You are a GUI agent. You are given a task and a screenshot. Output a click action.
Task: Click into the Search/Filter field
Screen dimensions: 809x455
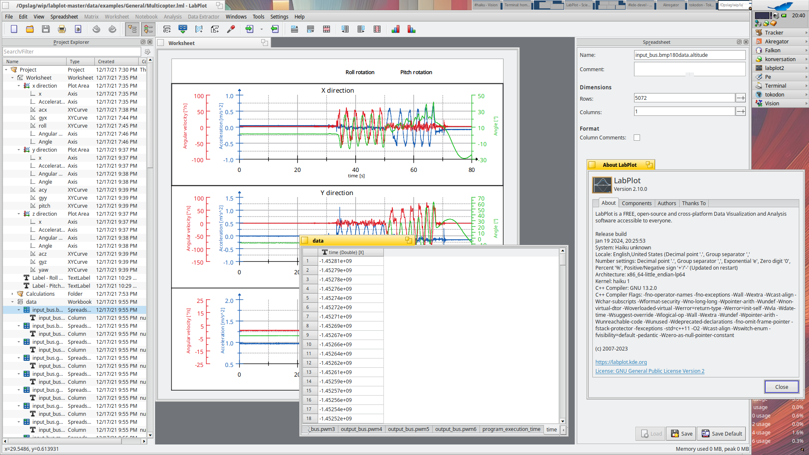tap(72, 51)
